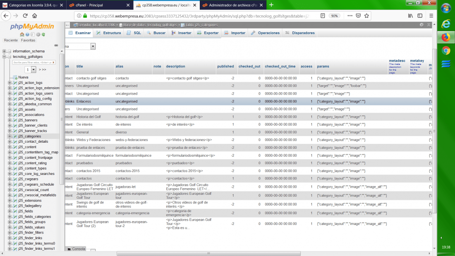Open the Buscar tab

[x=156, y=33]
